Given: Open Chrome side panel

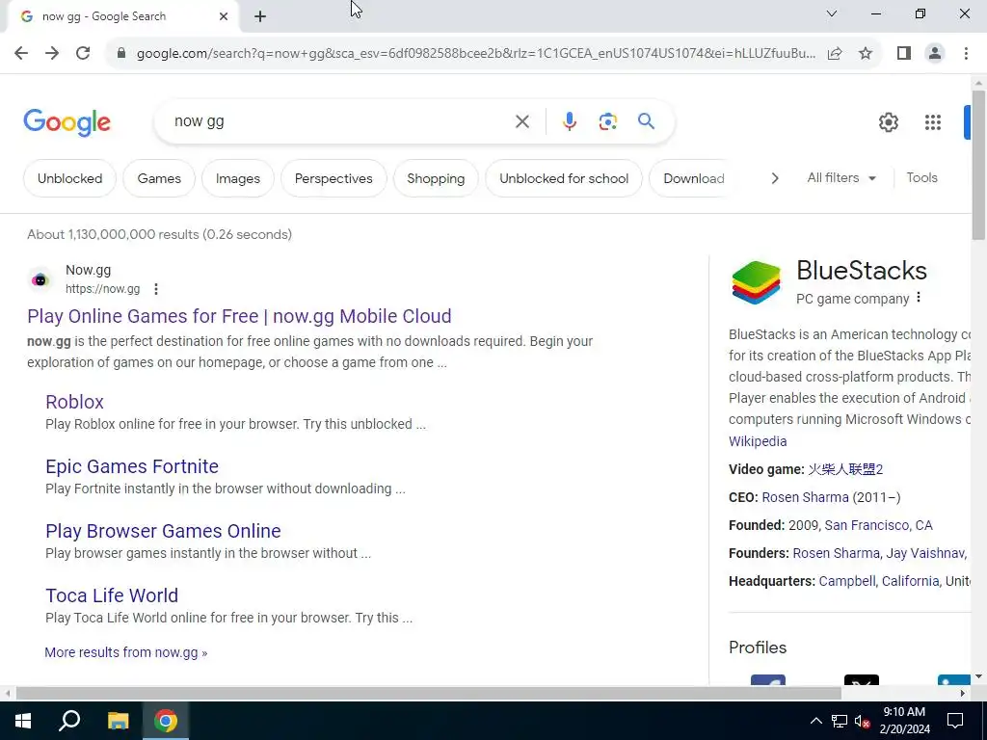Looking at the screenshot, I should point(904,54).
